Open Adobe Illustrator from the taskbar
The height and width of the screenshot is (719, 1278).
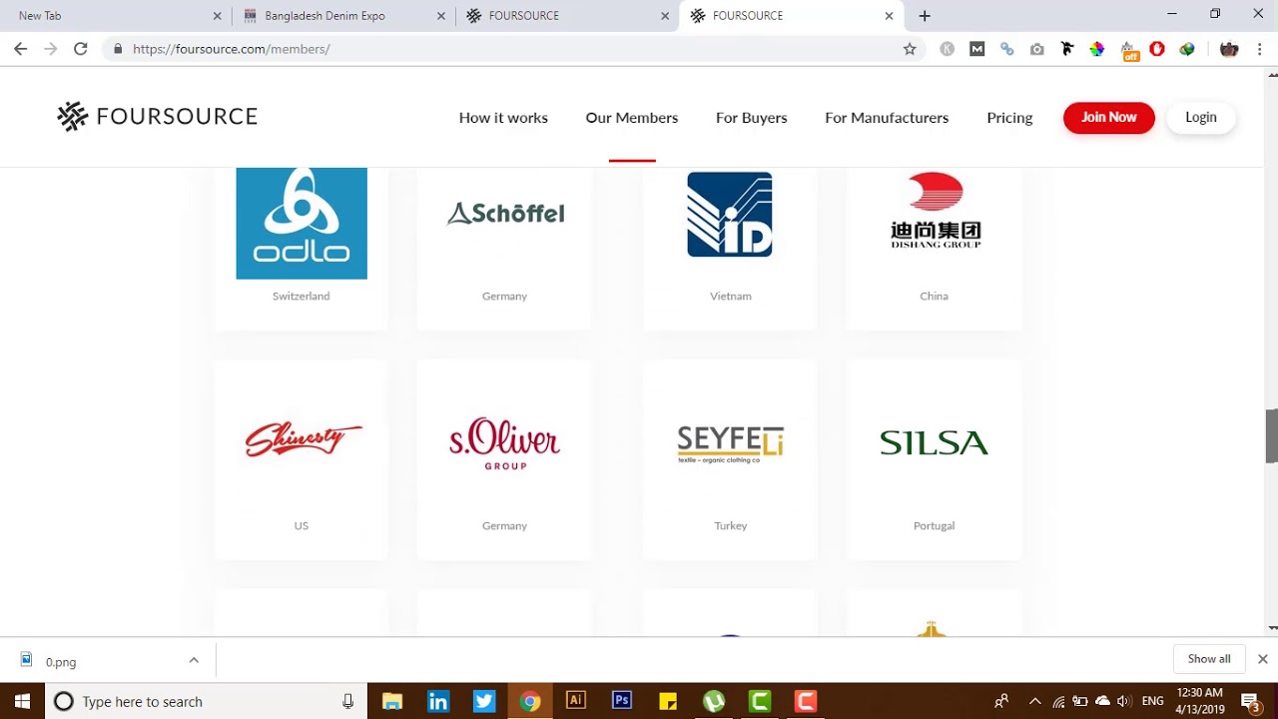[x=576, y=701]
